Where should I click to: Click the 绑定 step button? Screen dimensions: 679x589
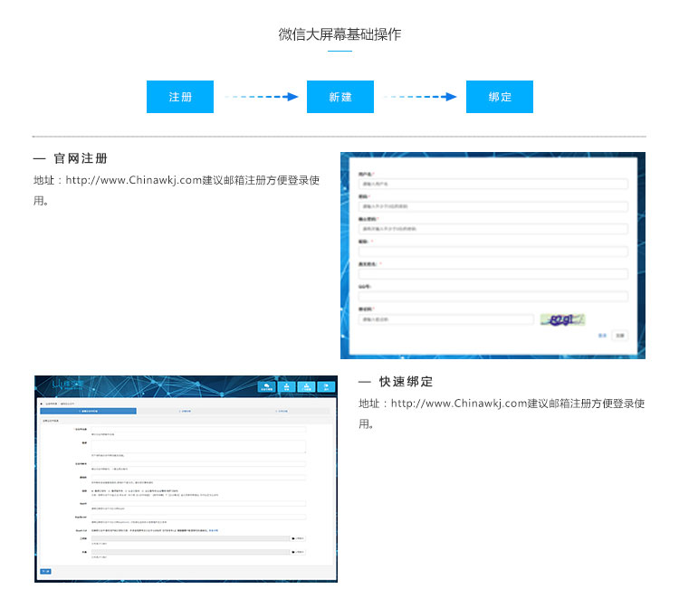point(499,97)
